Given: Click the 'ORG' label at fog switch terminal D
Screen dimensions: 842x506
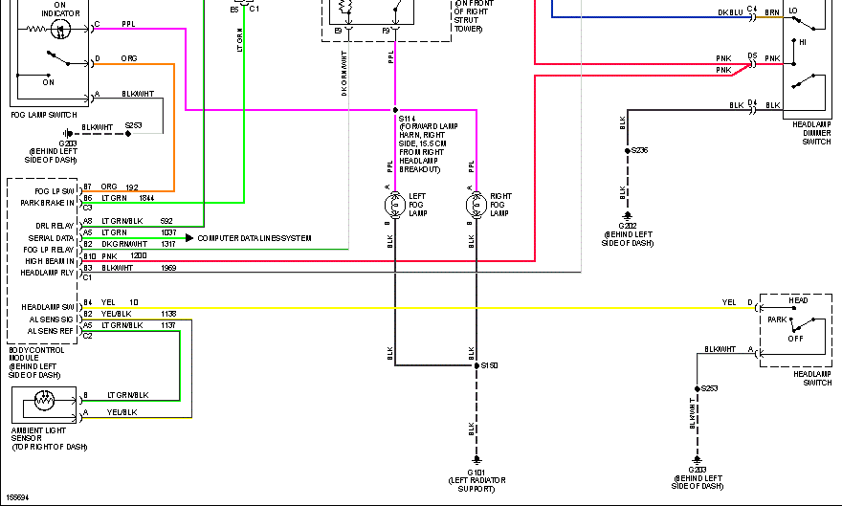Looking at the screenshot, I should click(x=129, y=58).
